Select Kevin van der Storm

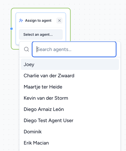(x=70, y=98)
